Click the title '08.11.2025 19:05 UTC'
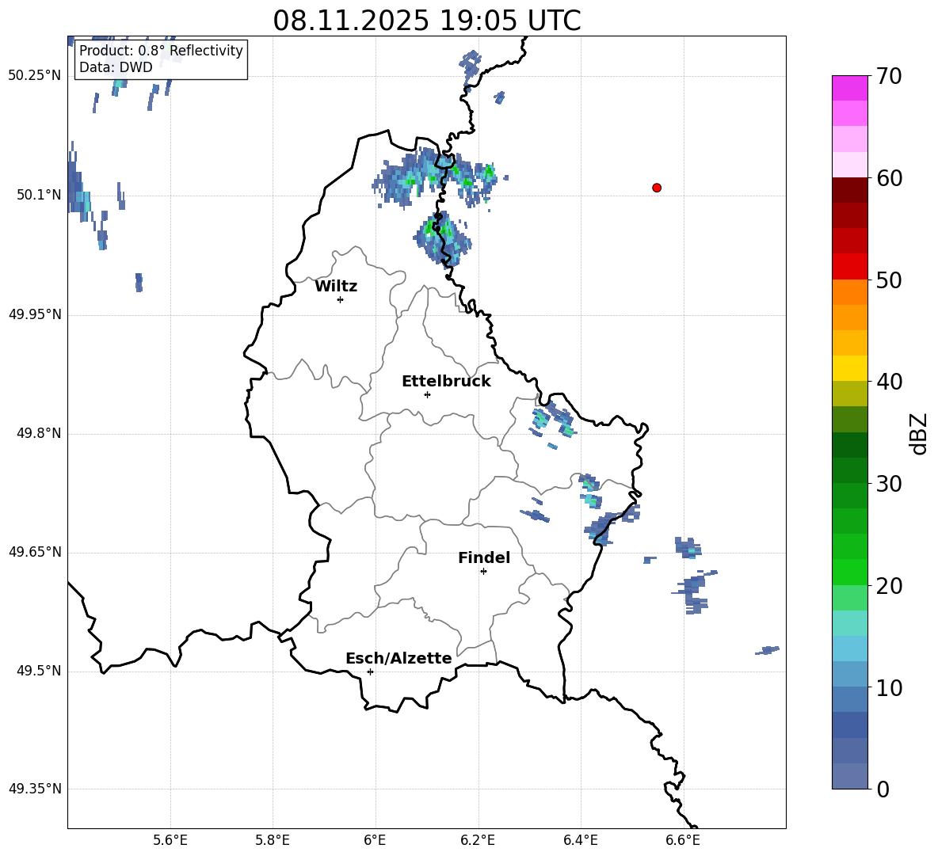 (427, 21)
